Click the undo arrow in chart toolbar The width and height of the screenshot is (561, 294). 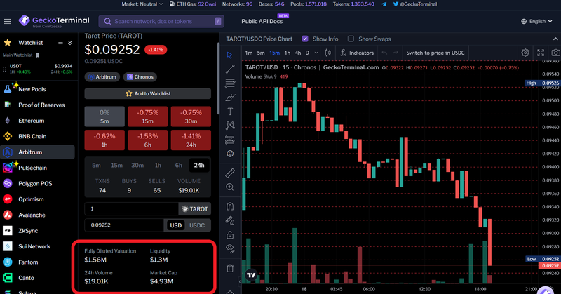tap(384, 53)
